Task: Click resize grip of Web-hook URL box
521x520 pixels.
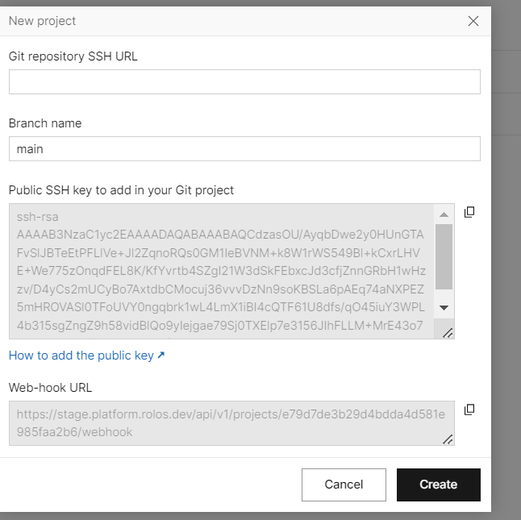Action: pos(448,439)
